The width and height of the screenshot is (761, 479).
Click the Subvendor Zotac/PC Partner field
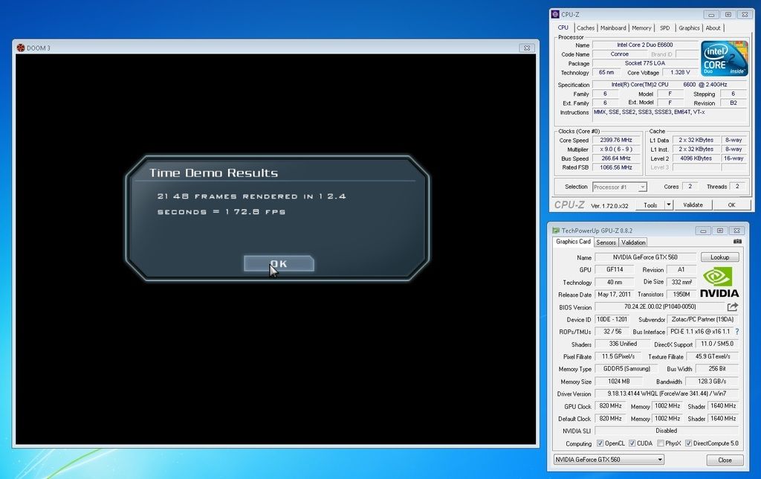point(703,319)
